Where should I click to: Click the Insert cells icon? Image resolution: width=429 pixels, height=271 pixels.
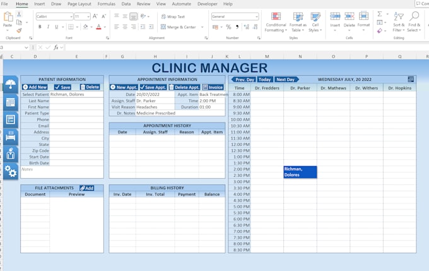point(335,16)
